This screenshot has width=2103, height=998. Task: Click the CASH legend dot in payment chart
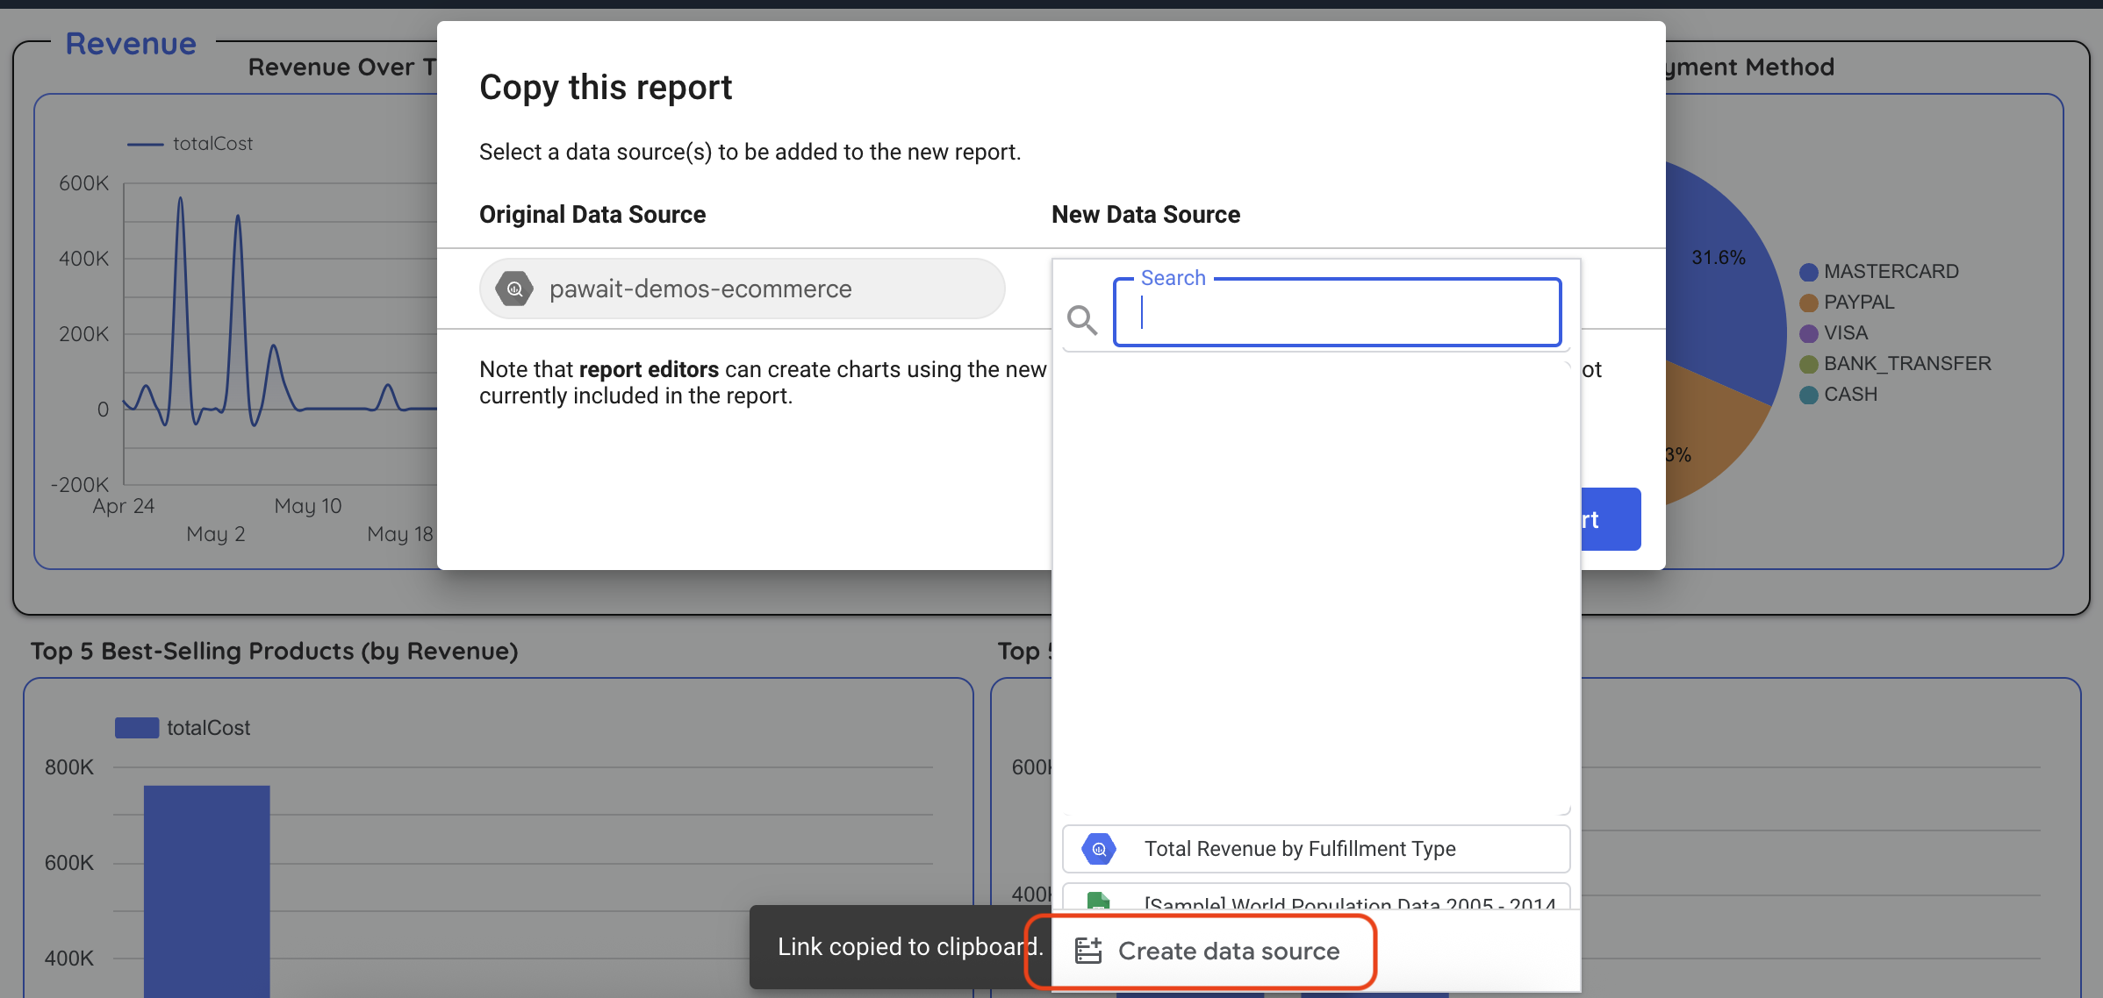(1808, 395)
